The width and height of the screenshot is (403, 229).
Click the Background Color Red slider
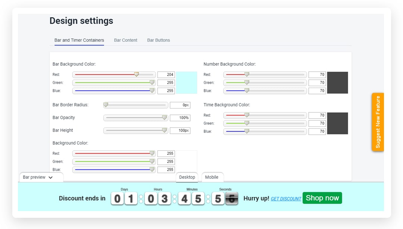114,153
